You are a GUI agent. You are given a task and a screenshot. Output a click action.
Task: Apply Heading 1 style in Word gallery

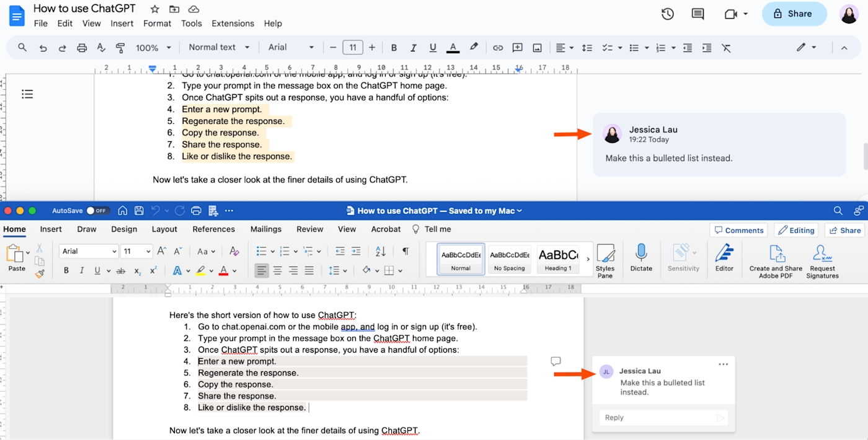coord(558,259)
